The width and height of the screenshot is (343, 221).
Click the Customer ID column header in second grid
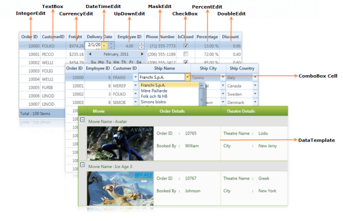125,68
